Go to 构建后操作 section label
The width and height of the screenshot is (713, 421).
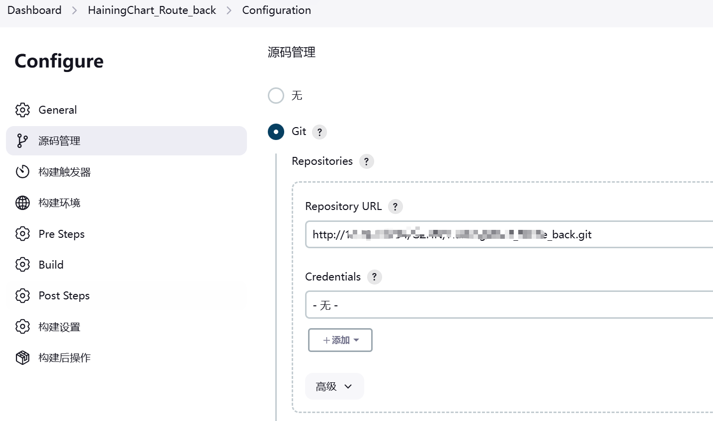65,358
